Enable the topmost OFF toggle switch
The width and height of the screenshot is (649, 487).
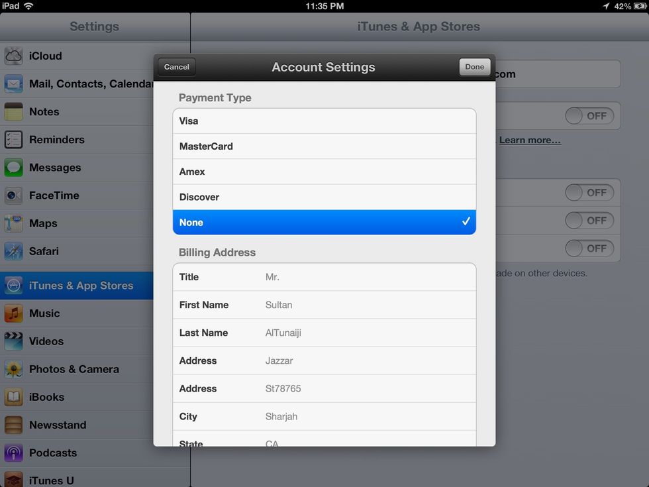(x=589, y=116)
